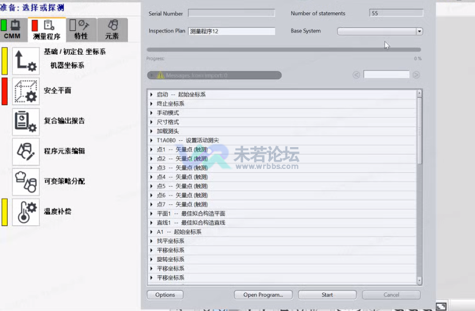Click the import messages warning icon
This screenshot has height=311, width=475.
(160, 75)
